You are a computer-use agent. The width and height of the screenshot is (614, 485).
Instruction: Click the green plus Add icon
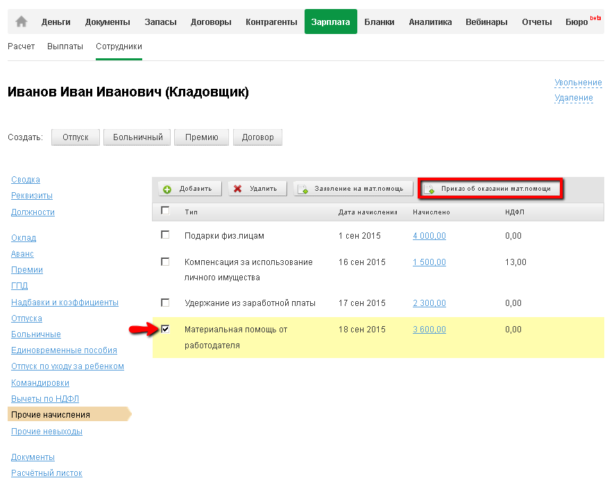pos(167,189)
